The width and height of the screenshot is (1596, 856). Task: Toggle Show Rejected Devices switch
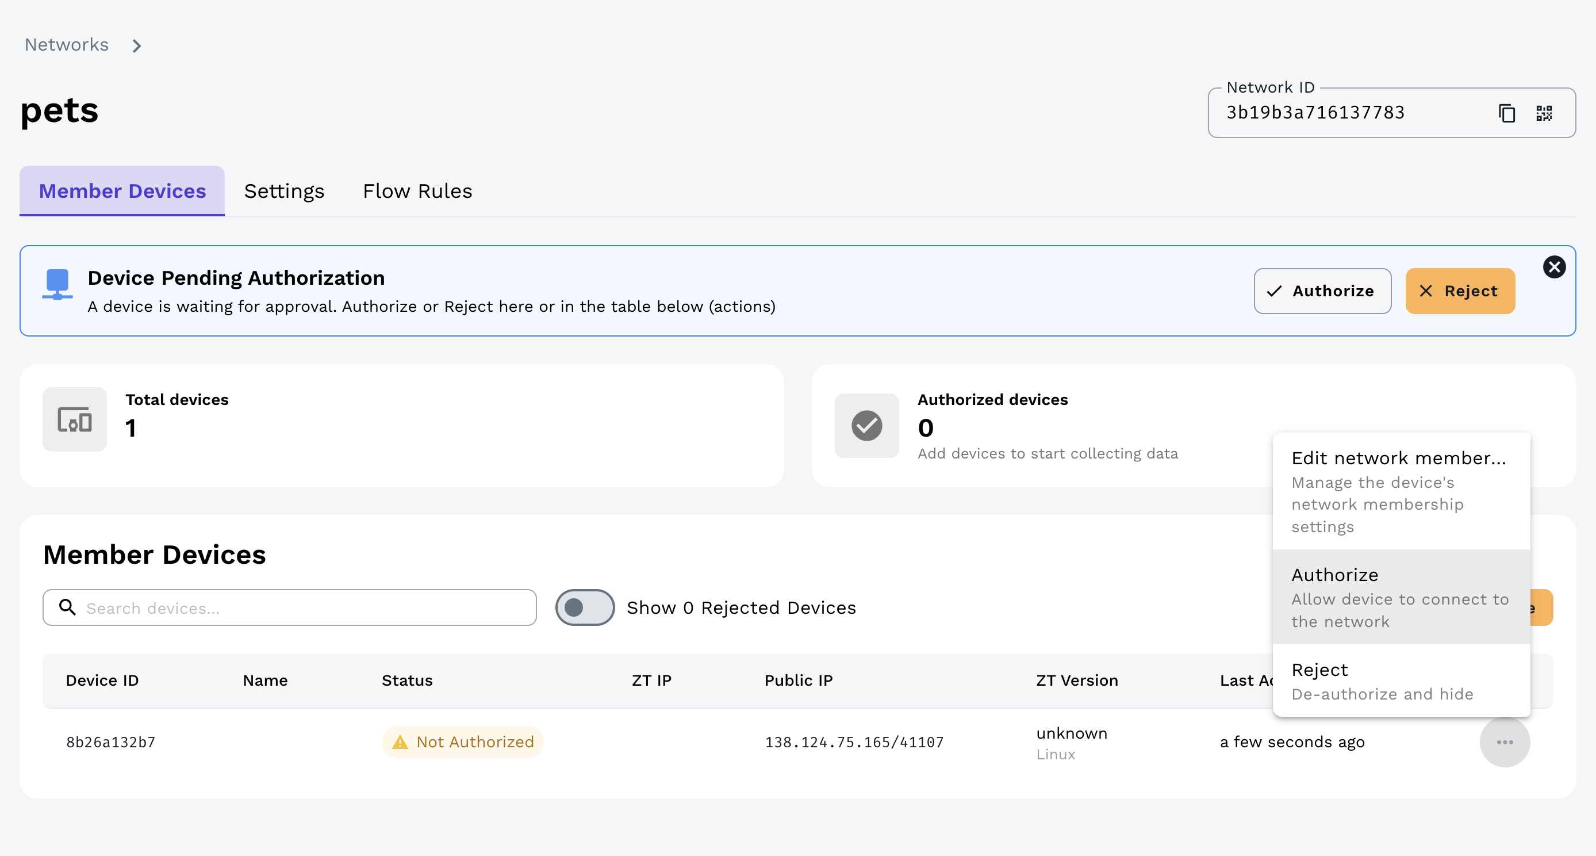click(x=584, y=607)
